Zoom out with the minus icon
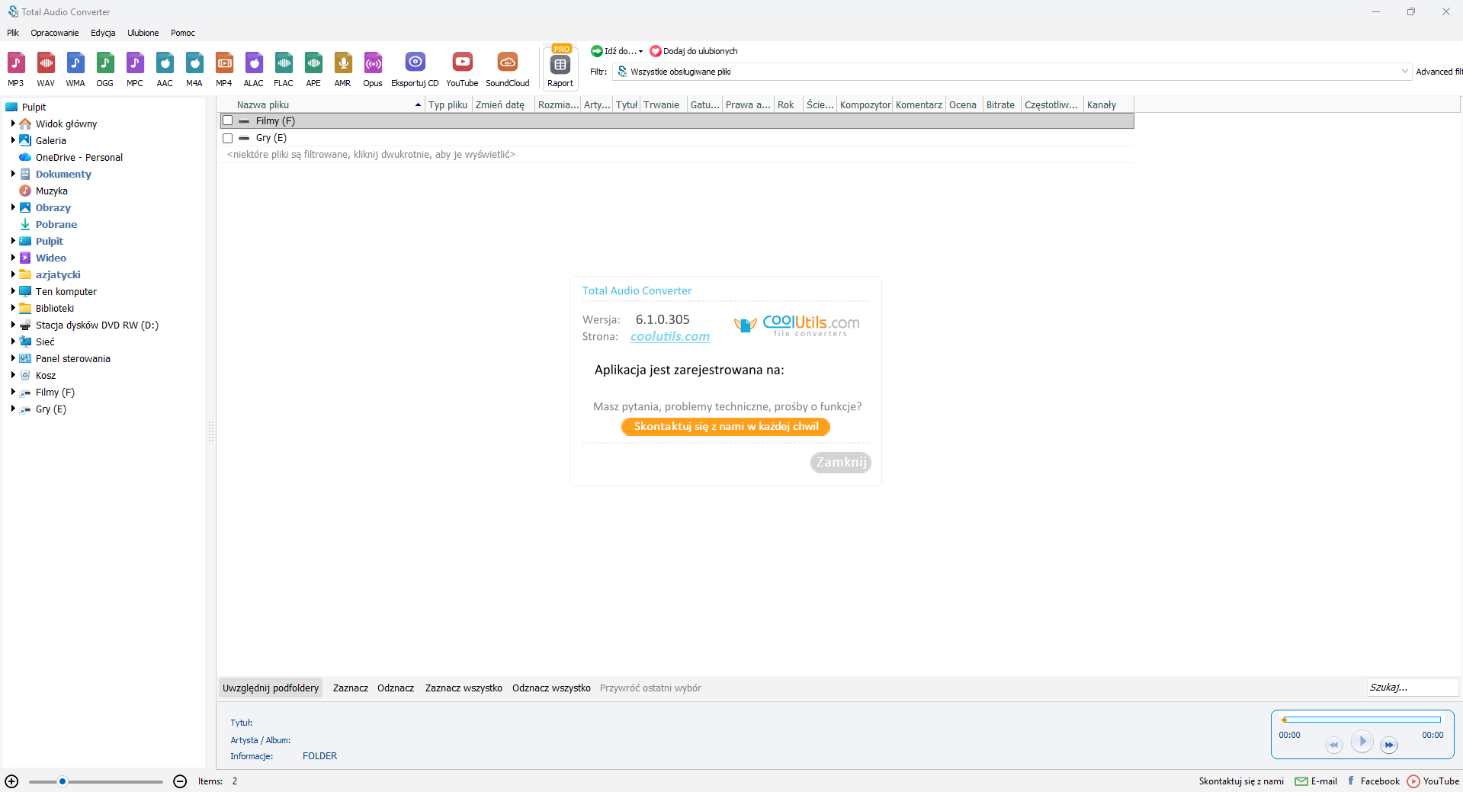The image size is (1463, 792). 180,781
